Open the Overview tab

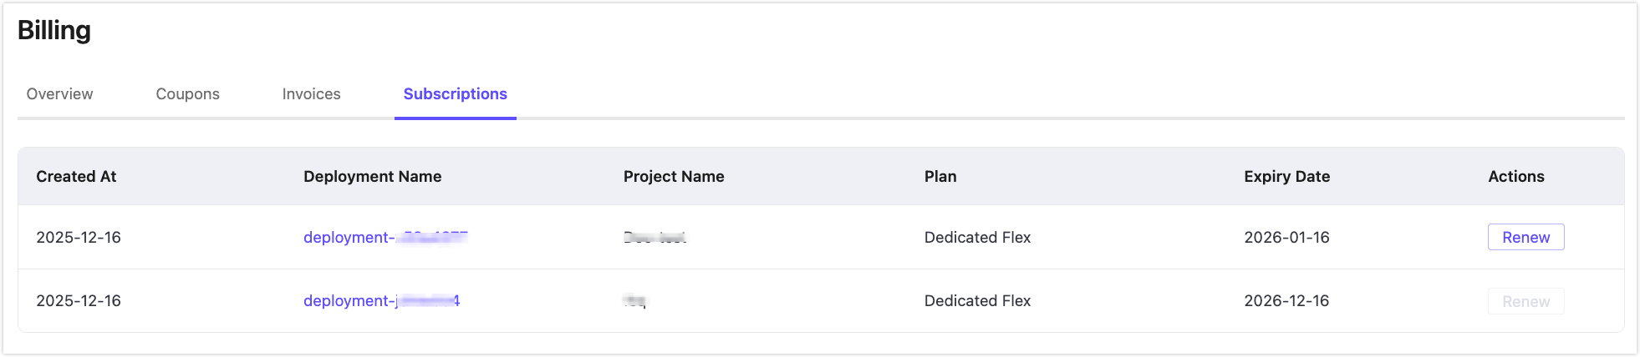point(59,94)
